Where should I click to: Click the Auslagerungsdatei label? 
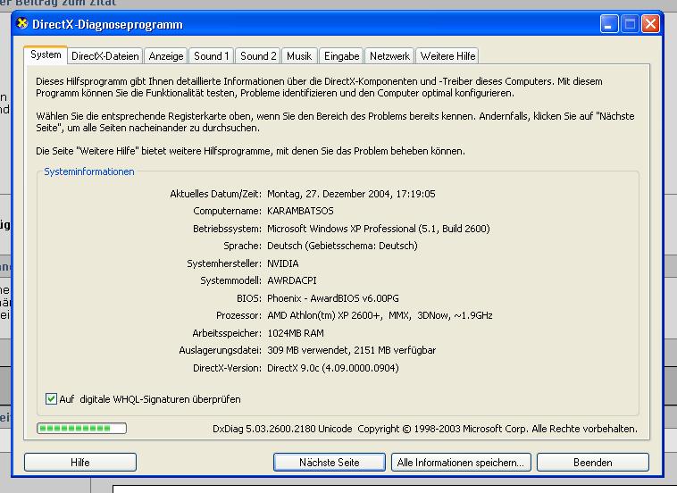tap(221, 350)
